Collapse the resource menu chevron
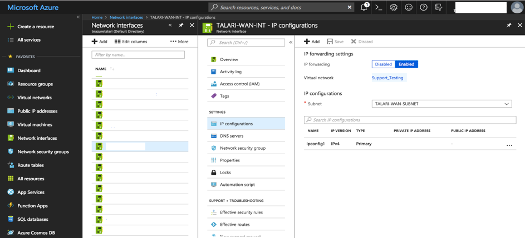The image size is (525, 238). (x=291, y=42)
